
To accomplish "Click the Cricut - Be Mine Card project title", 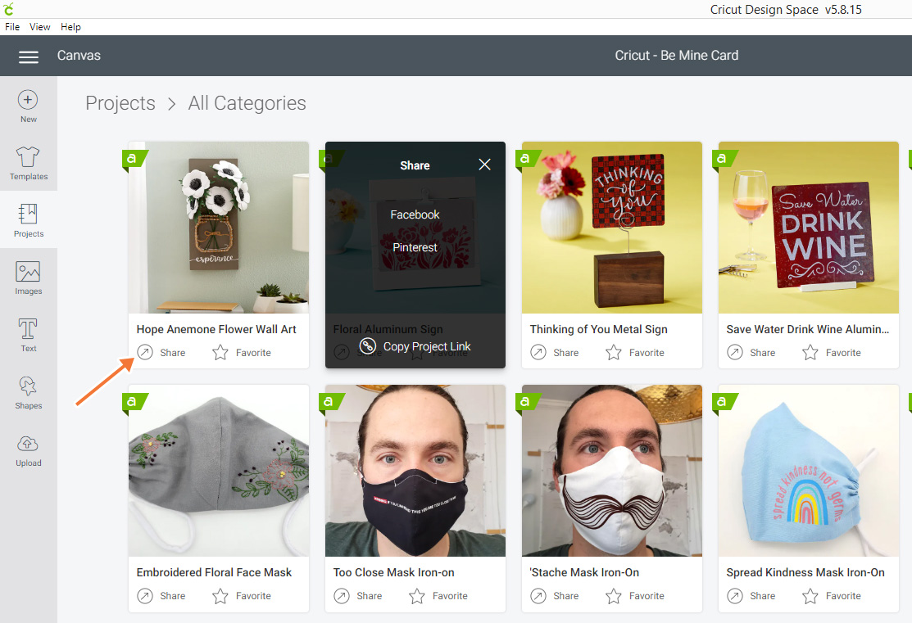I will 677,55.
